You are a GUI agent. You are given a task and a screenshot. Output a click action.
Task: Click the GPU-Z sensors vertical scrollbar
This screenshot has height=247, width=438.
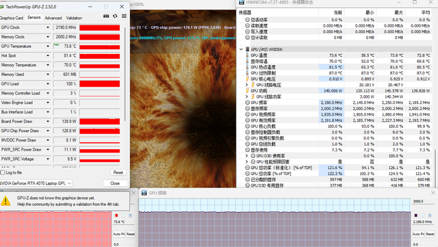[x=125, y=74]
